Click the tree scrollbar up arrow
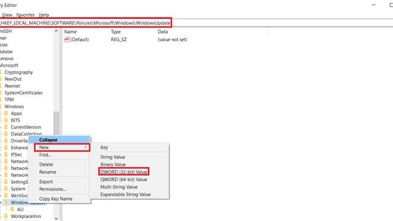 tap(56, 31)
